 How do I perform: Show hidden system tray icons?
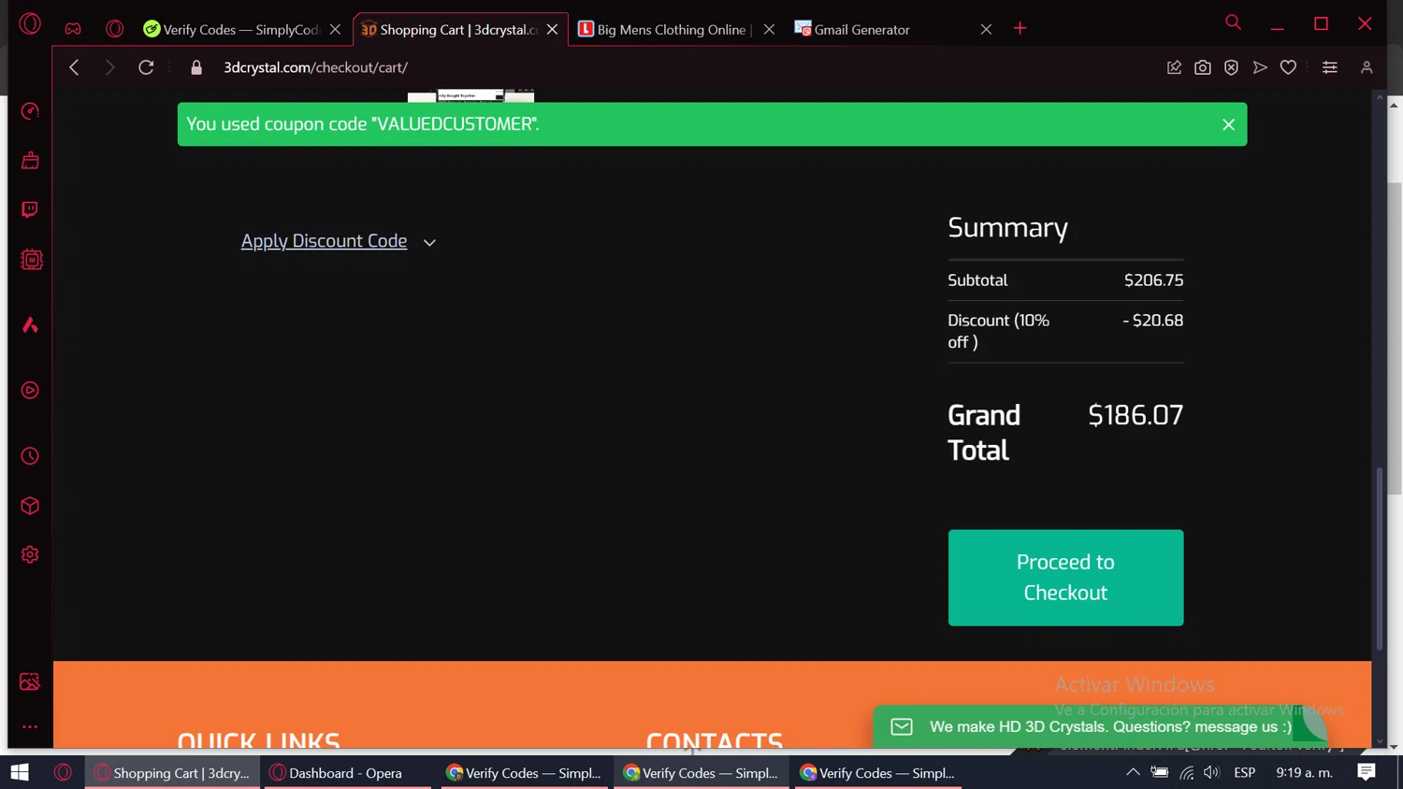tap(1133, 772)
